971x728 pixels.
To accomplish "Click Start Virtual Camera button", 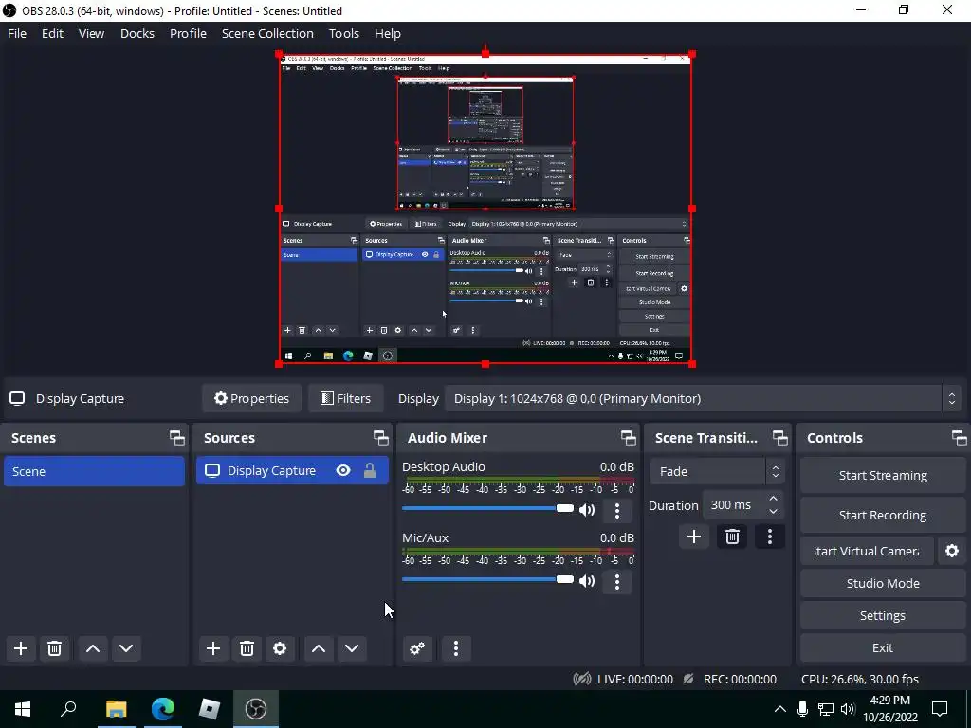I will coord(867,551).
